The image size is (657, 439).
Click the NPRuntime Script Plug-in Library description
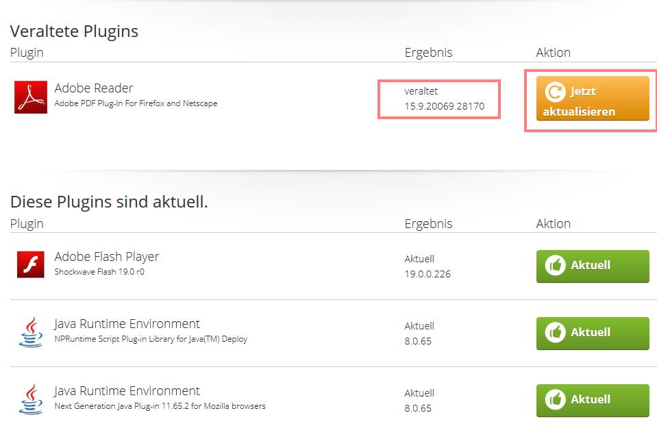click(x=151, y=339)
